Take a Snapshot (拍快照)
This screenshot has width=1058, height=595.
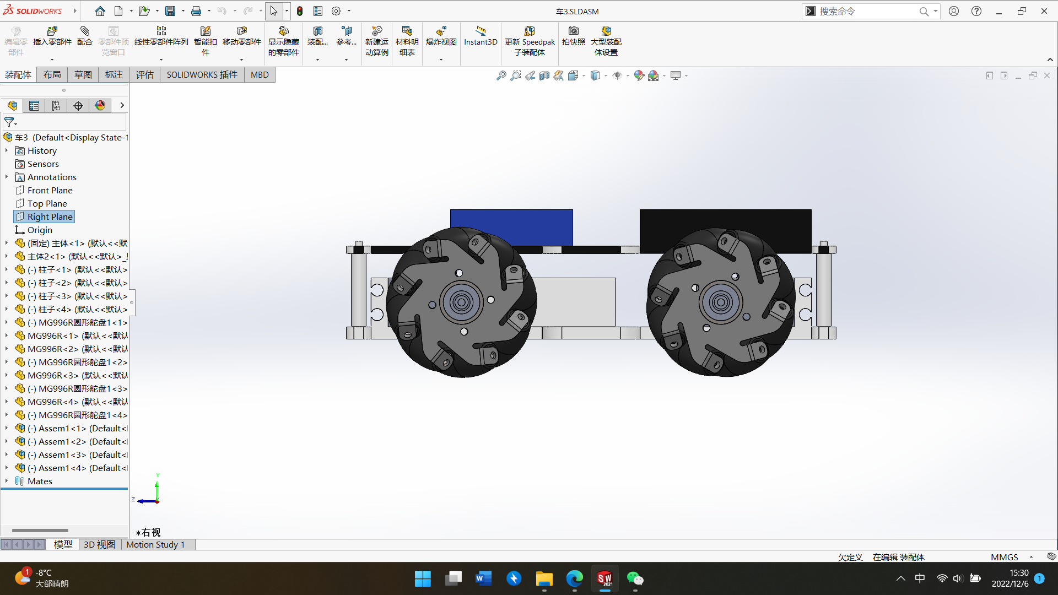(x=574, y=36)
